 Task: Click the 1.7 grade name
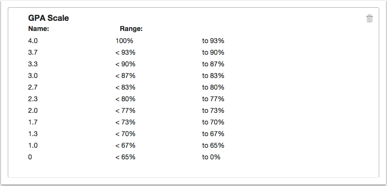[33, 122]
